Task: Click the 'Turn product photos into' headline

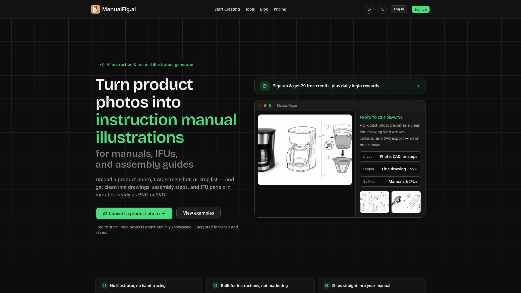Action: [144, 93]
